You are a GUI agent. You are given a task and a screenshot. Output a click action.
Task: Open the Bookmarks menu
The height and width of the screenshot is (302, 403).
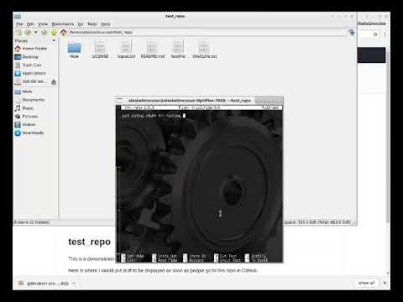point(63,24)
